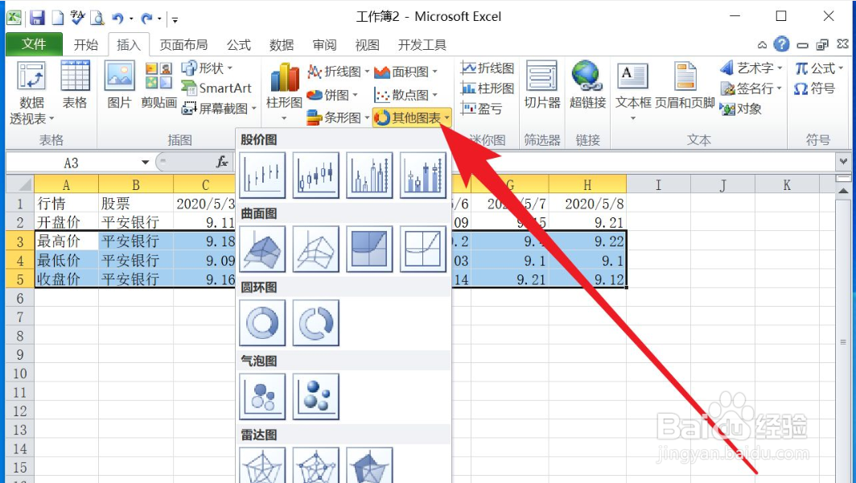Click the vertical scrollbar up arrow
This screenshot has width=856, height=483.
pos(843,191)
